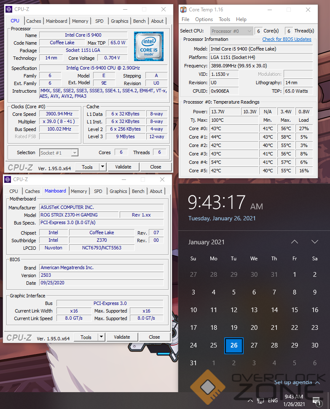
Task: Select Graphics tab in Mainboard CPU-Z window
Action: click(x=118, y=191)
